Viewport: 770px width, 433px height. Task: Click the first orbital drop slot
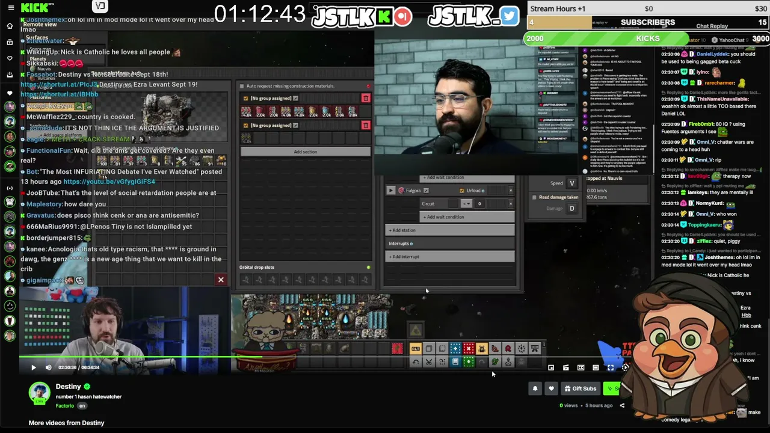245,280
